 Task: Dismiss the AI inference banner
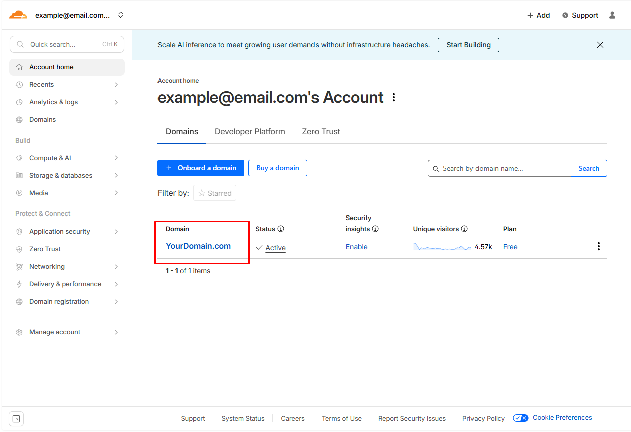(600, 45)
